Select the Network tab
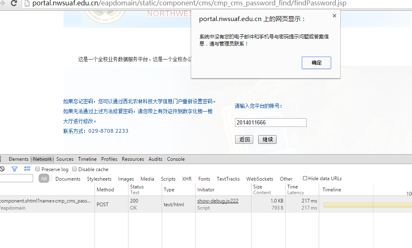The width and height of the screenshot is (412, 248). [x=42, y=159]
